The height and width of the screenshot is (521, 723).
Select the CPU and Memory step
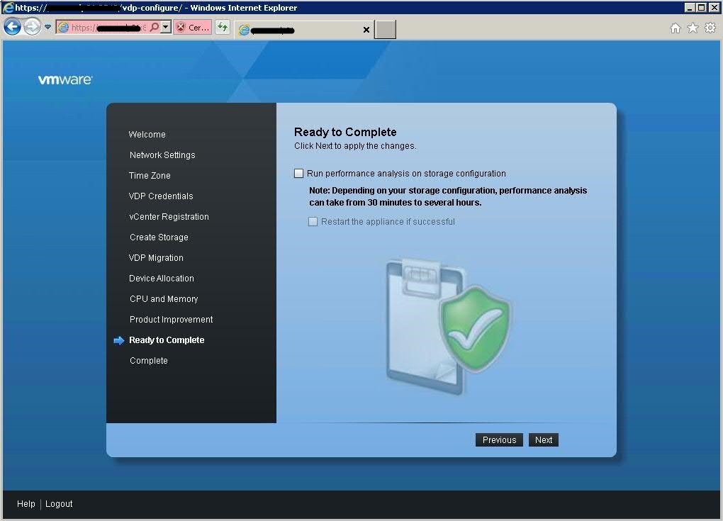point(164,299)
